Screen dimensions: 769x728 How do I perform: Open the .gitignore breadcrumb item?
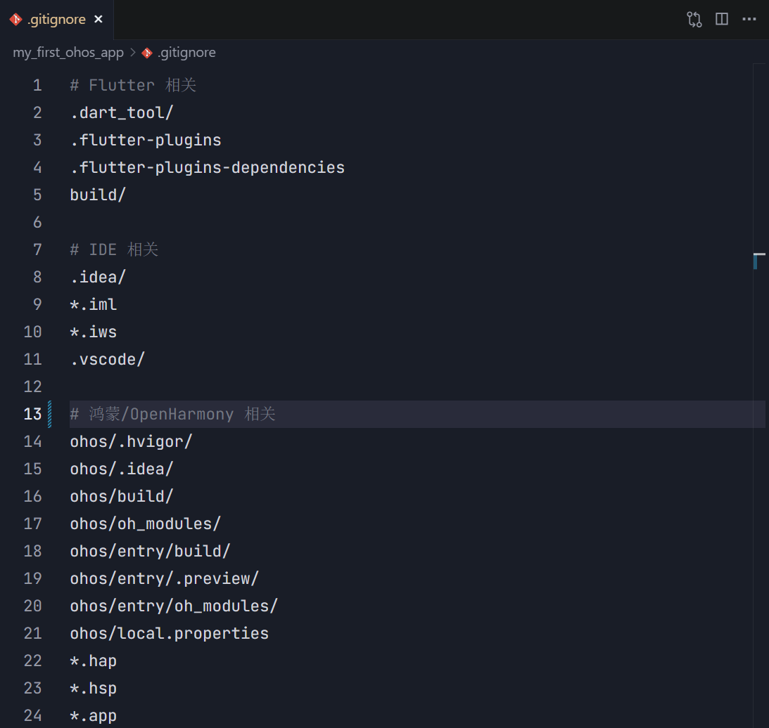coord(186,53)
